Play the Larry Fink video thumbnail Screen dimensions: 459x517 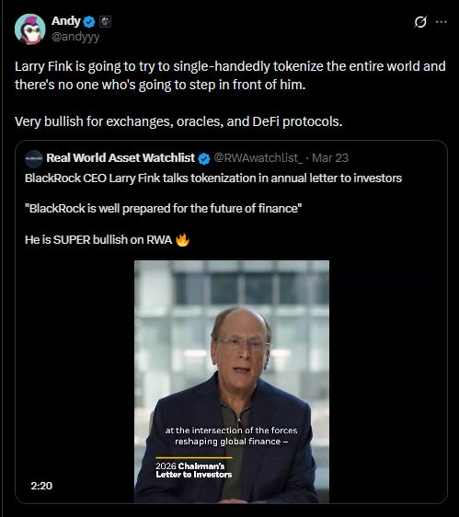coord(232,382)
